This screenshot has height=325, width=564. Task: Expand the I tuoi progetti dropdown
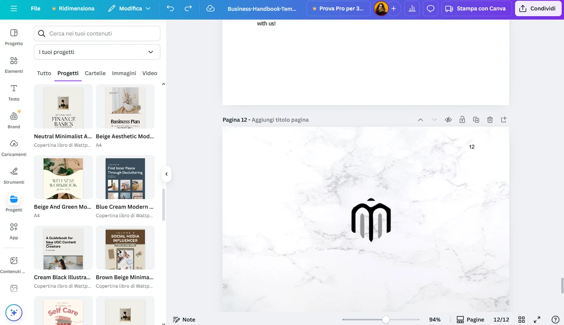tap(97, 52)
